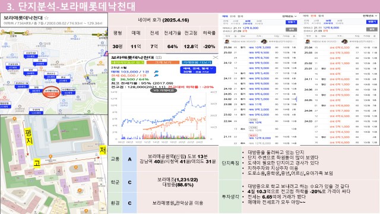Open the 전체년도 dropdown in right listing panel

click(x=370, y=16)
